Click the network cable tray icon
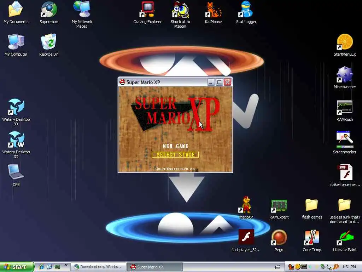This screenshot has width=362, height=272. (329, 267)
